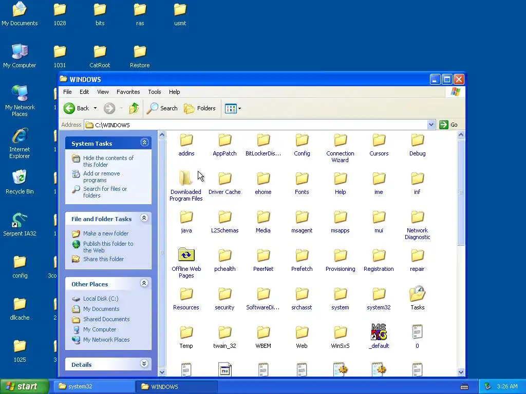
Task: Select the Cursors folder
Action: tap(379, 145)
